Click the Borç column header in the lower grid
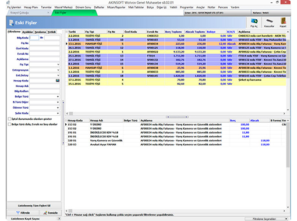Image resolution: width=297 pixels, height=221 pixels. point(239,120)
